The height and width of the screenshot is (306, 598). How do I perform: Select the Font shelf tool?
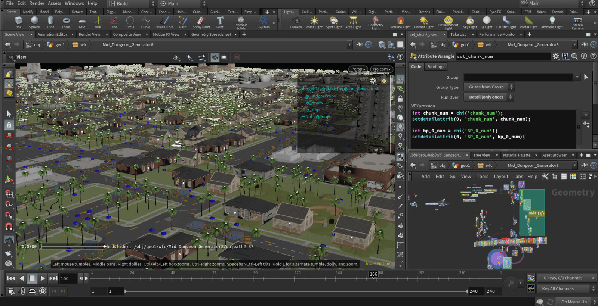tap(220, 22)
